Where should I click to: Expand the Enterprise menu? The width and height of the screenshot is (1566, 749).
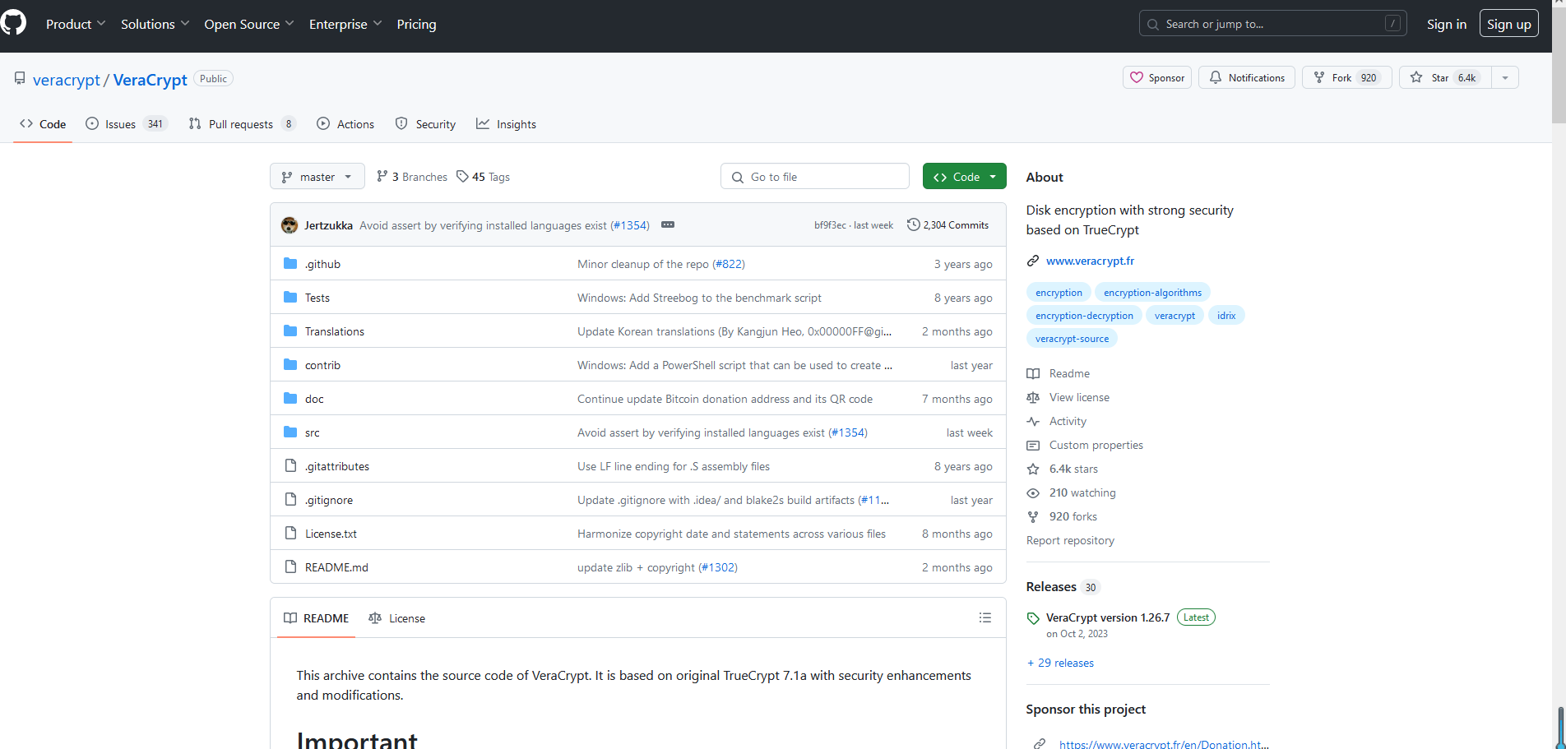click(345, 24)
